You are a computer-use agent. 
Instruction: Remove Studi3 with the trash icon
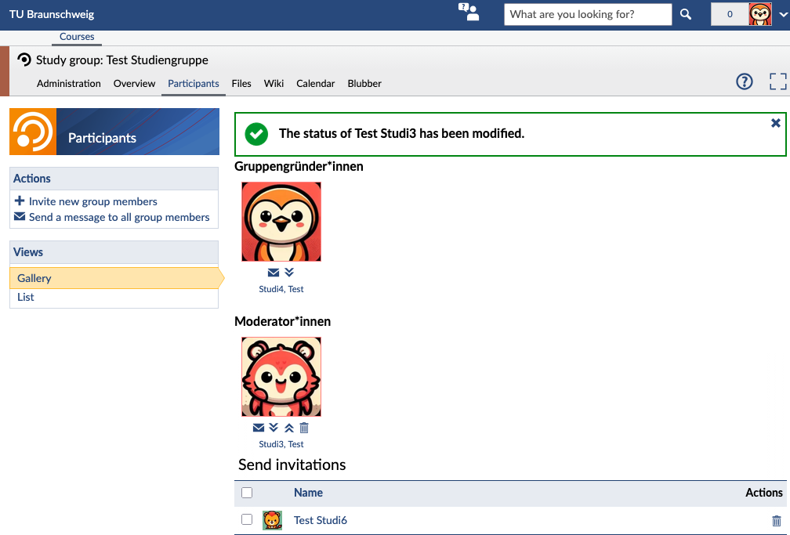[x=304, y=428]
